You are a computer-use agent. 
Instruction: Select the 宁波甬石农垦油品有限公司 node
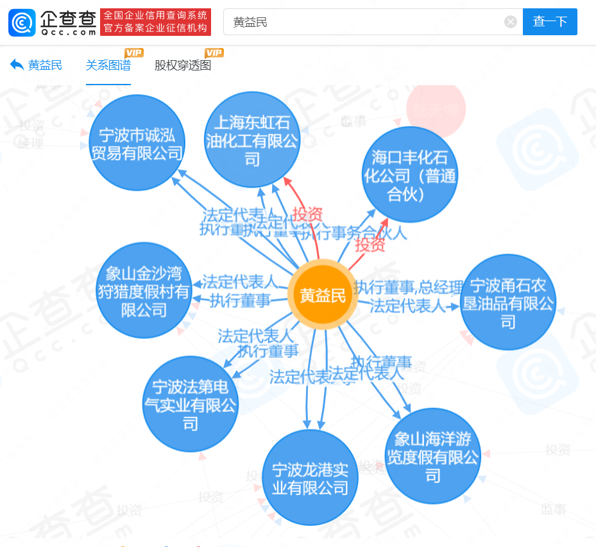coord(508,302)
